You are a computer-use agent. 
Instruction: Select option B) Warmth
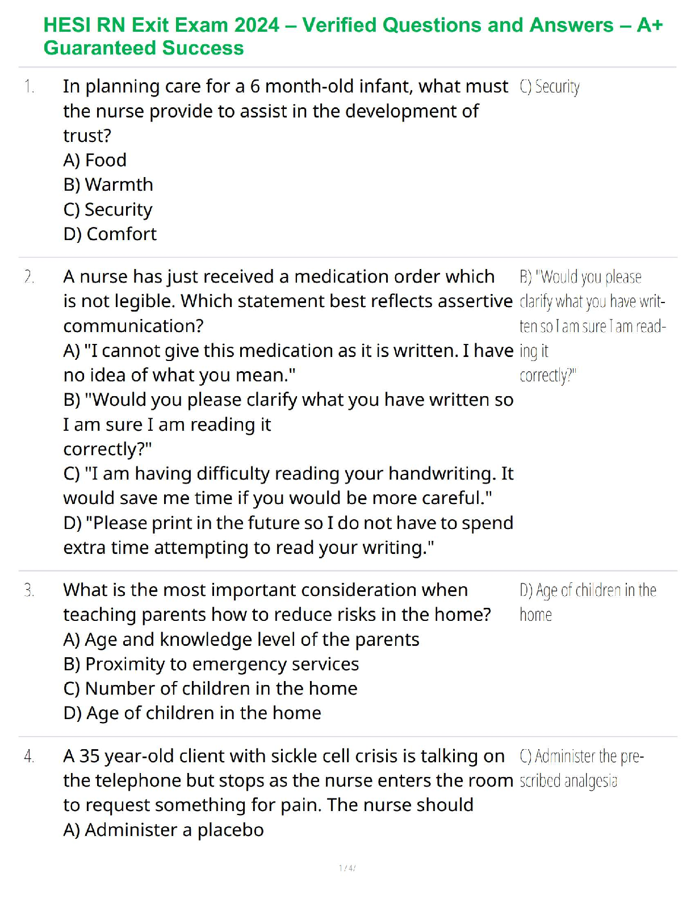[x=108, y=184]
